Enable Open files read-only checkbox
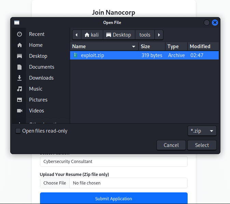Screen dimensions: 230x204 18,131
